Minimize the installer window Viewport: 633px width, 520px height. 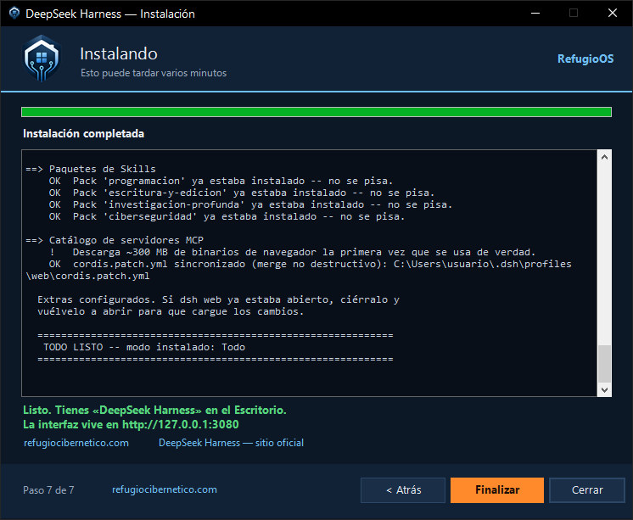click(x=535, y=13)
